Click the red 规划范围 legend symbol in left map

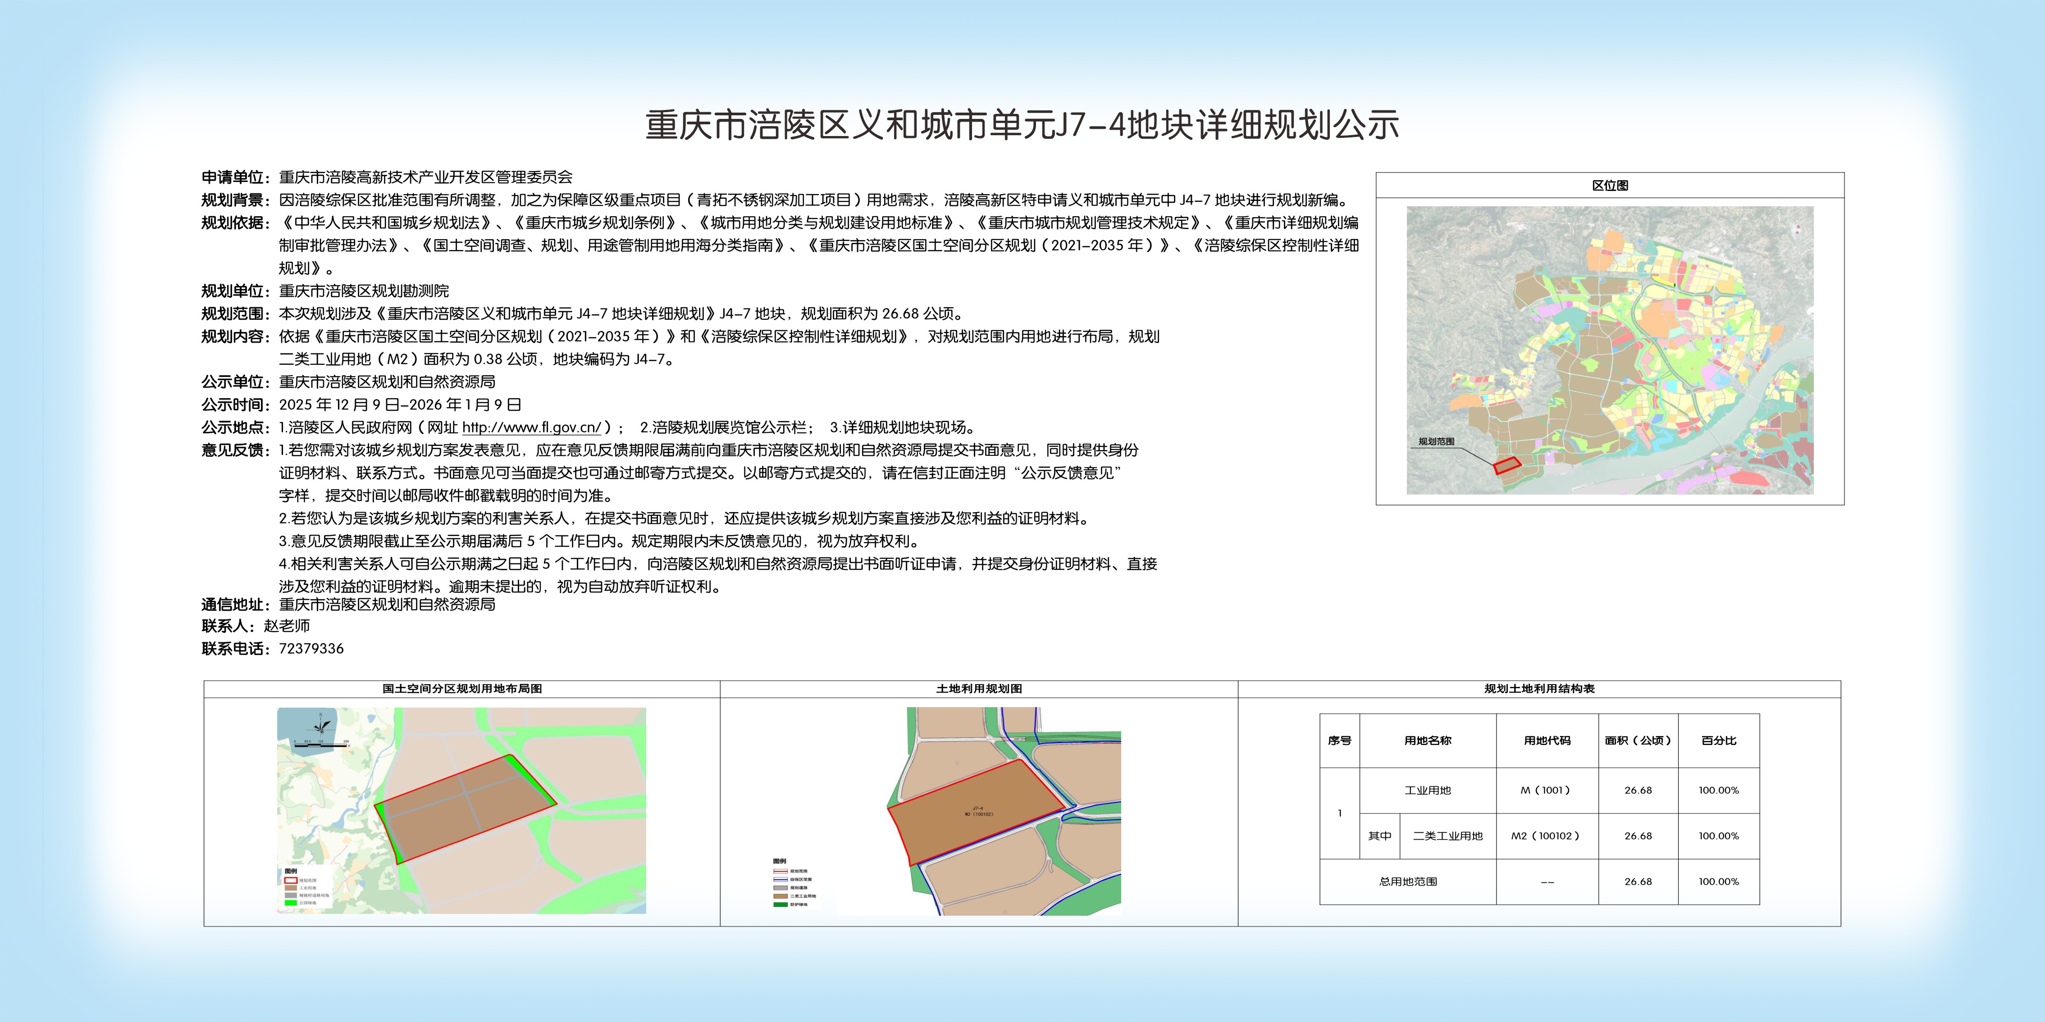pos(292,881)
